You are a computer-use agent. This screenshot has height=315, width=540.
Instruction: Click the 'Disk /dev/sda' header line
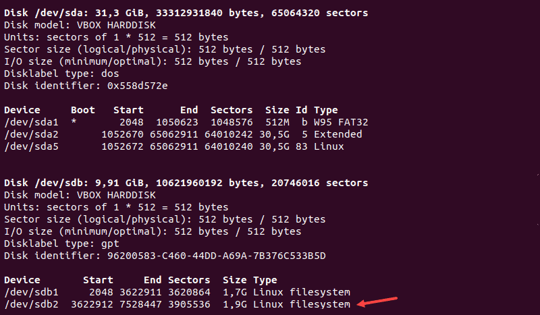coord(186,13)
